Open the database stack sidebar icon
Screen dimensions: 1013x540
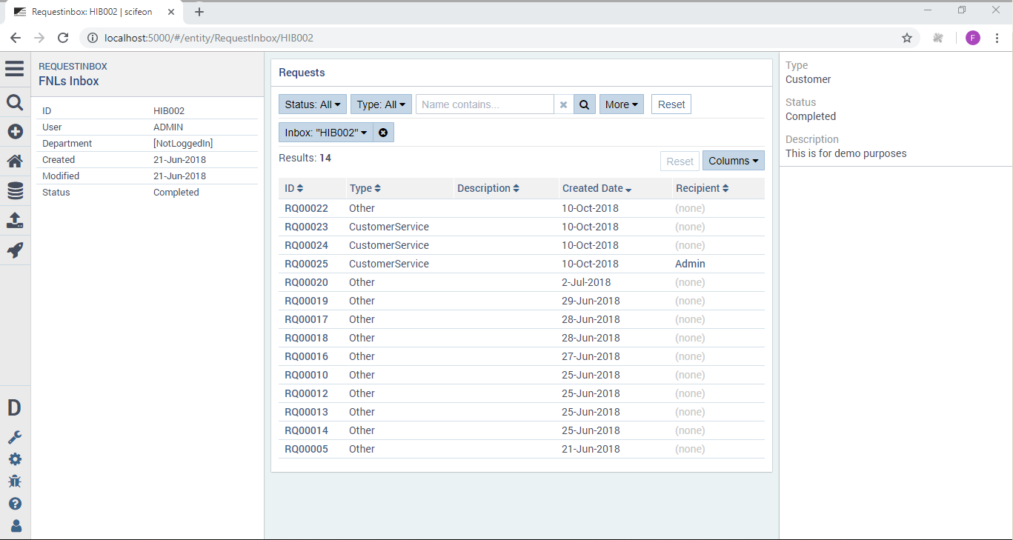15,191
